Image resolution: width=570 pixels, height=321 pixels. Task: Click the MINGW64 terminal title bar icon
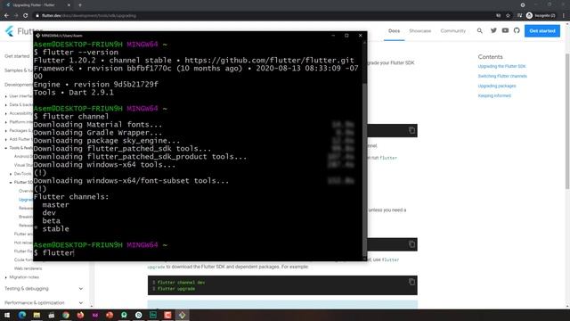(37, 36)
